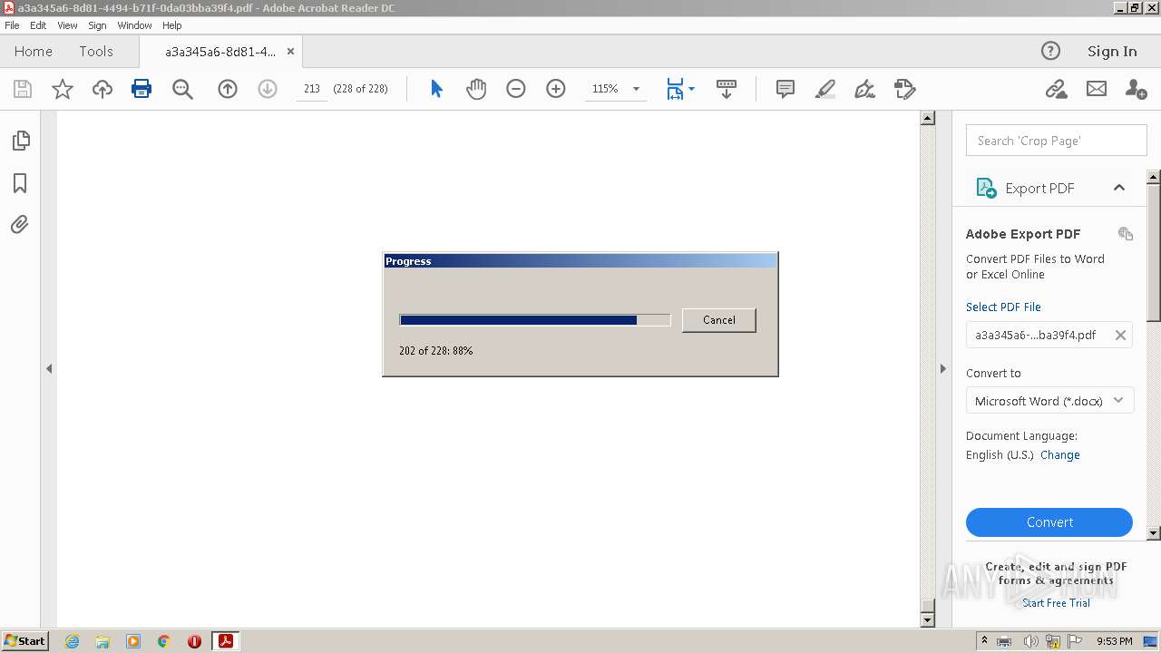The height and width of the screenshot is (653, 1161).
Task: Click the document vertical scrollbar up arrow
Action: pyautogui.click(x=927, y=118)
